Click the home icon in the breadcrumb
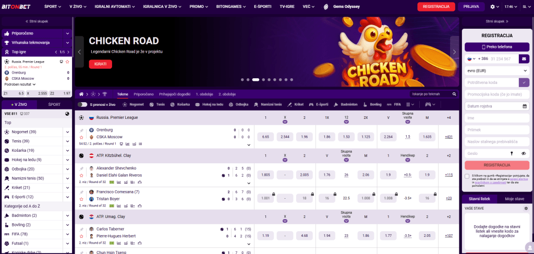Screen dimensions: 534x254 pos(81,94)
